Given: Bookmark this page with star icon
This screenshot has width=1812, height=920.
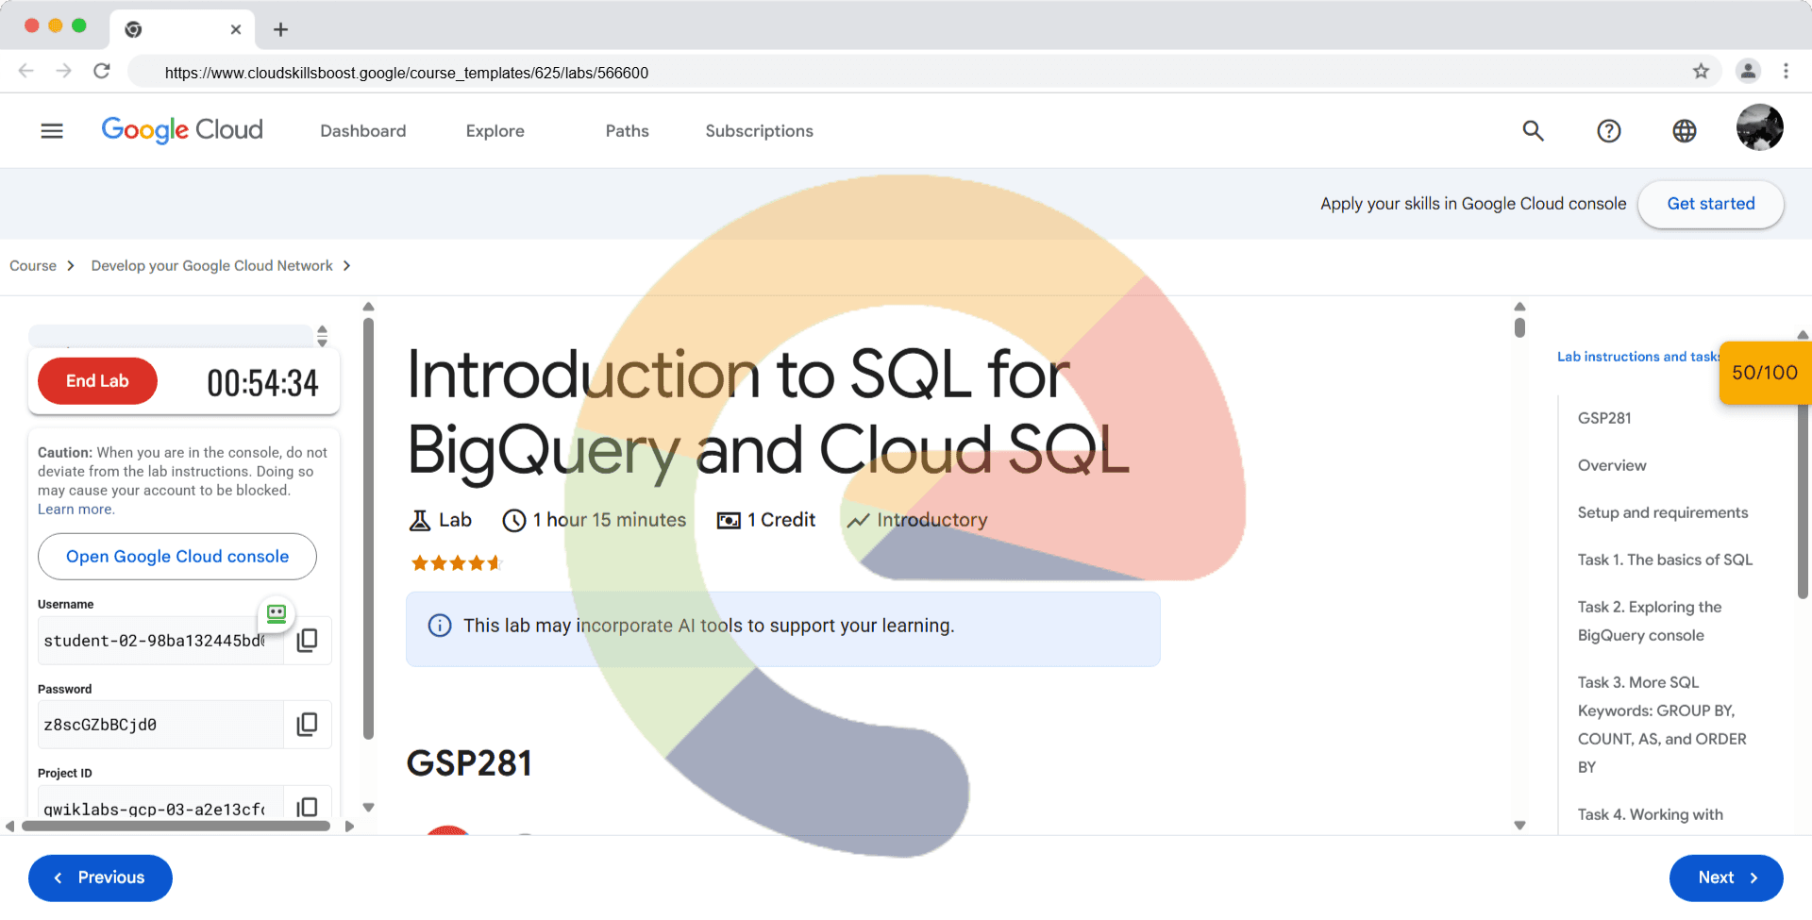Looking at the screenshot, I should pos(1701,72).
